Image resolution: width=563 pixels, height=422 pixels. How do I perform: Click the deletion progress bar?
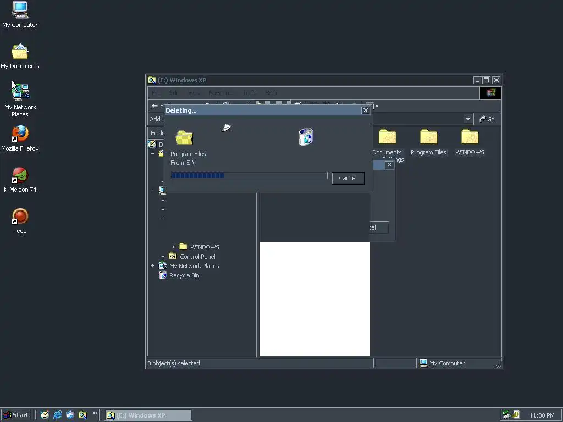coord(249,175)
